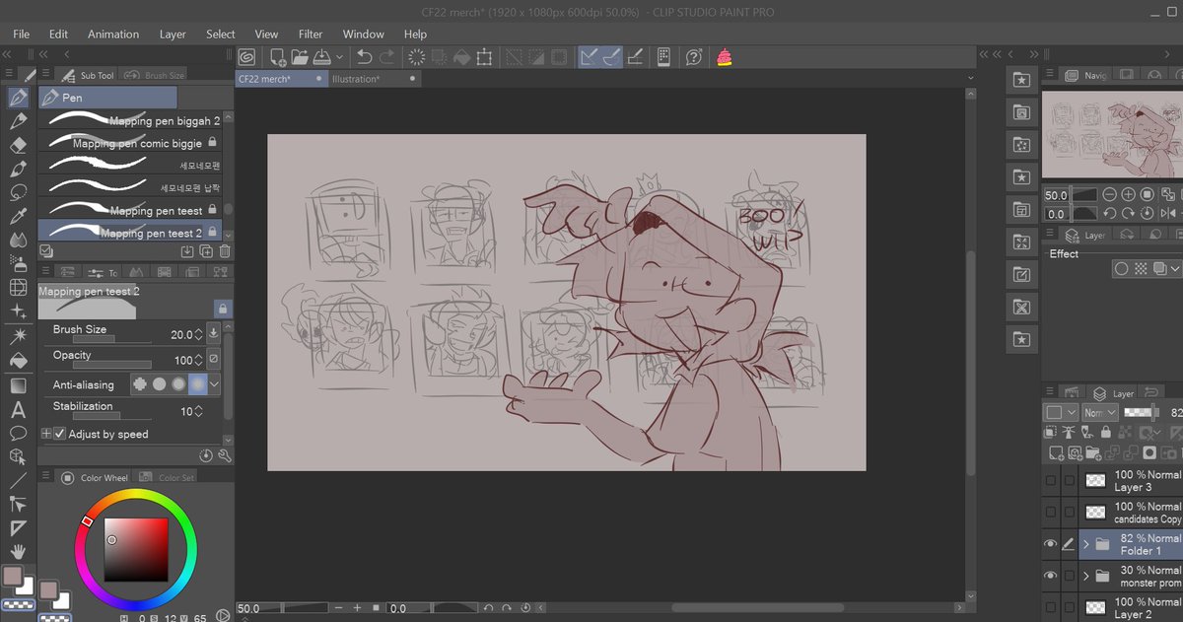Hide the Folder 1 layer
The width and height of the screenshot is (1183, 622).
point(1051,544)
